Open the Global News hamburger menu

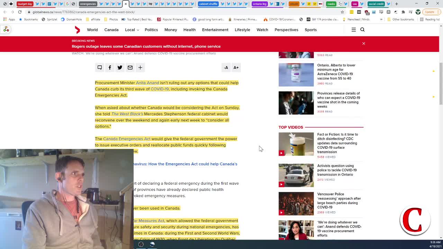click(354, 30)
